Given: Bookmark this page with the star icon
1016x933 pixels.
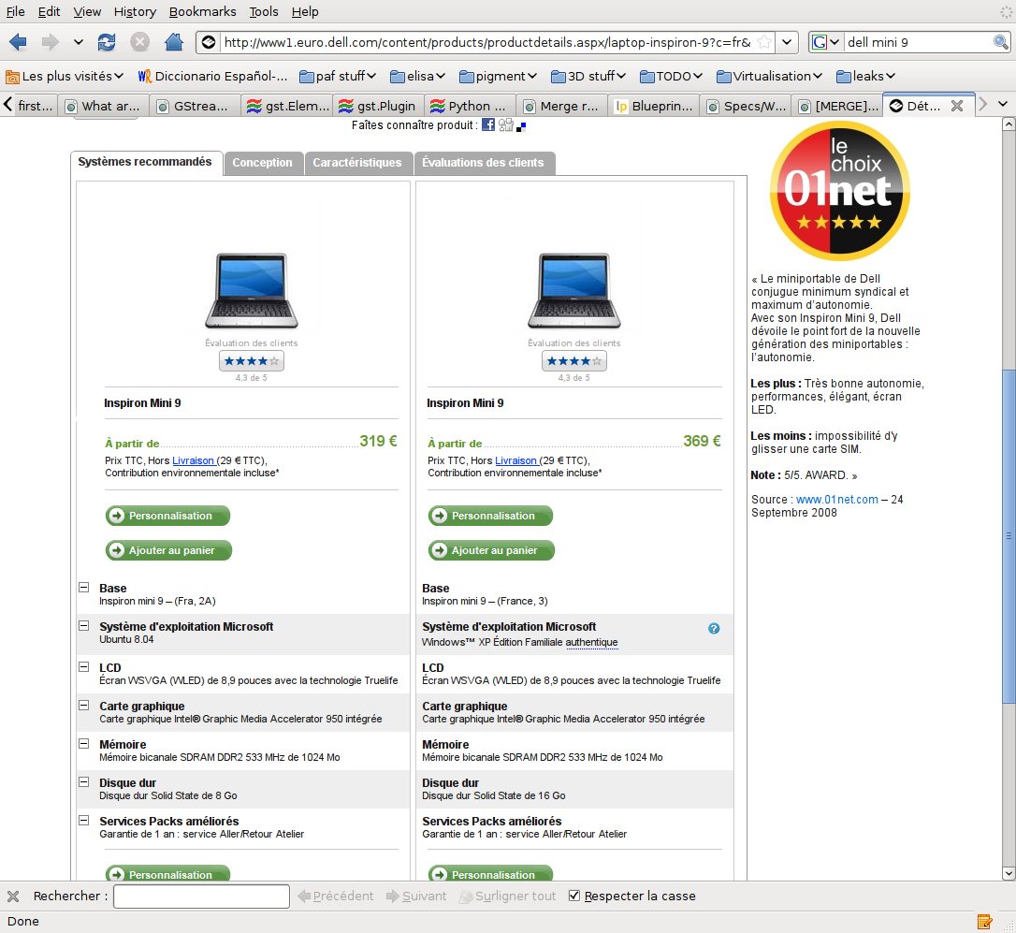Looking at the screenshot, I should [764, 43].
